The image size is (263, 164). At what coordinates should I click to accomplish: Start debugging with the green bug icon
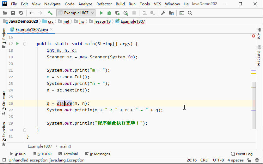point(109,13)
